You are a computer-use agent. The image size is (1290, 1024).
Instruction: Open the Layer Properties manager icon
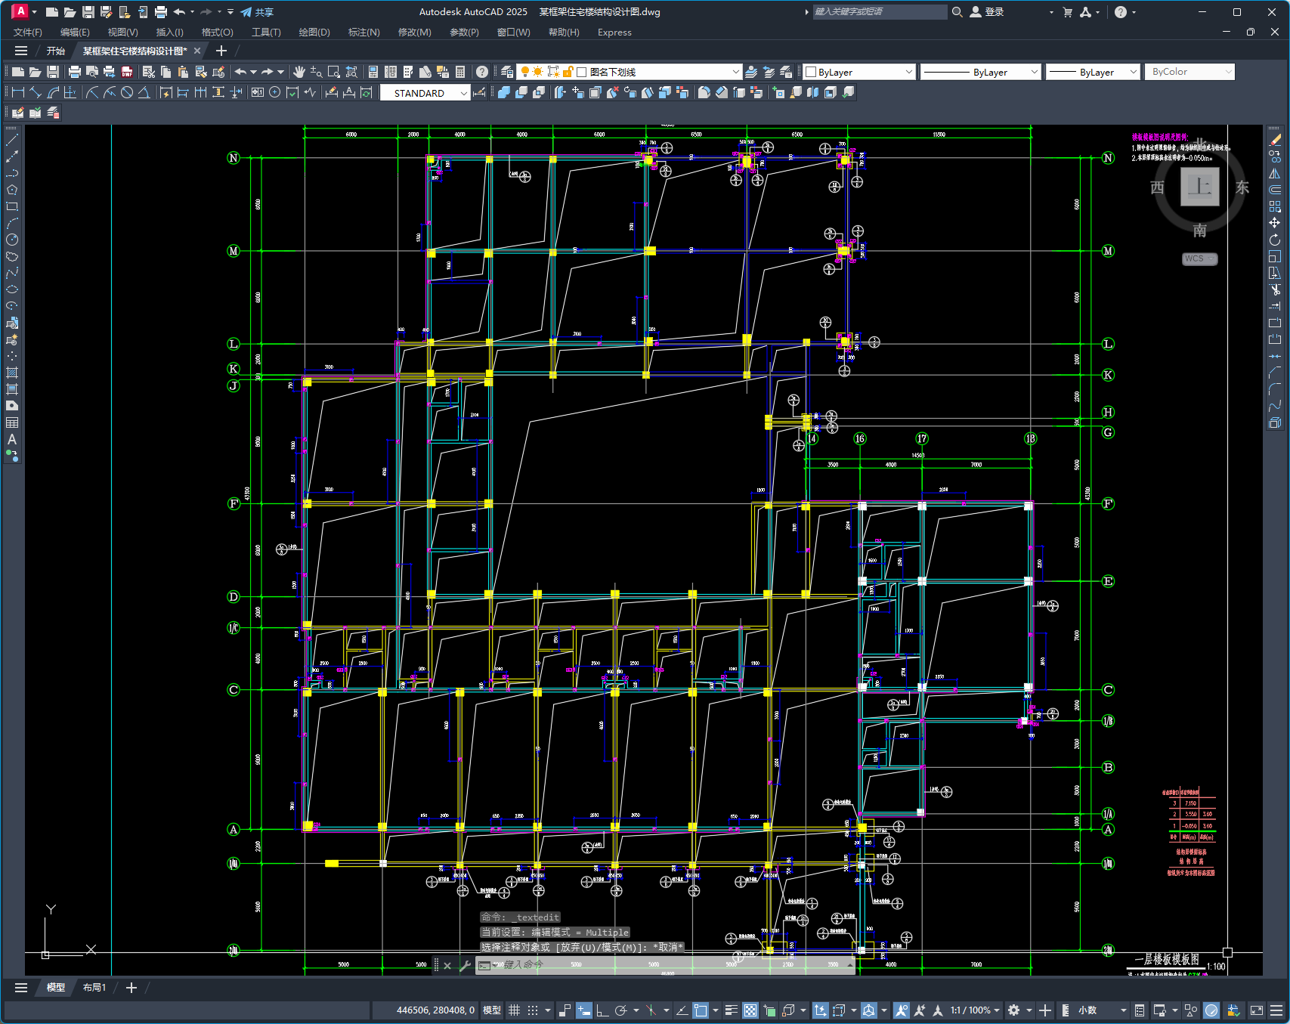pos(507,72)
